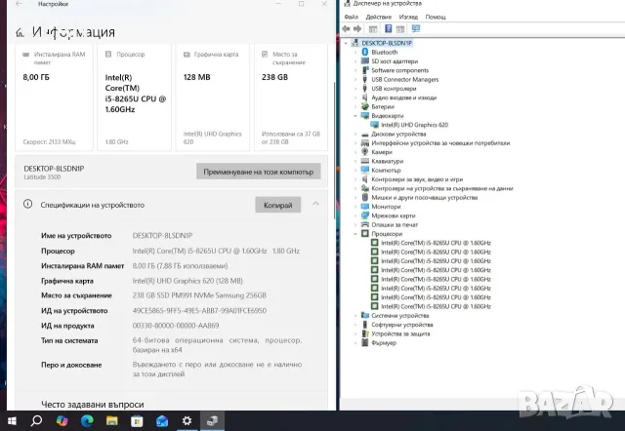The height and width of the screenshot is (431, 625).
Task: Click the properties toolbar icon in Device Manager
Action: tap(400, 29)
